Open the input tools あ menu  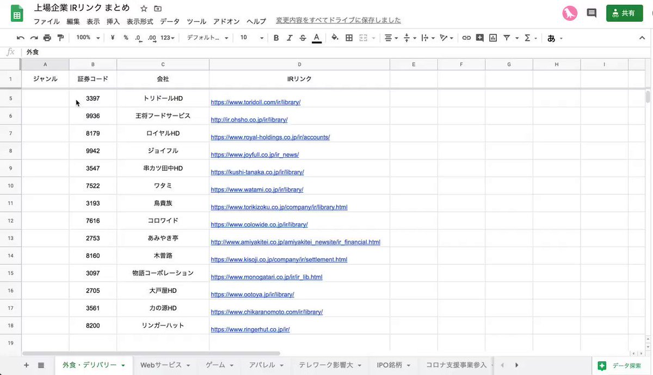click(554, 38)
